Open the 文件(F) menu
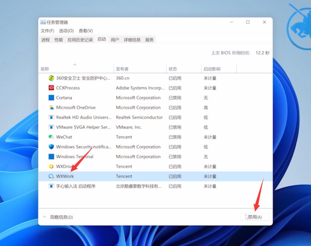 [x=47, y=31]
